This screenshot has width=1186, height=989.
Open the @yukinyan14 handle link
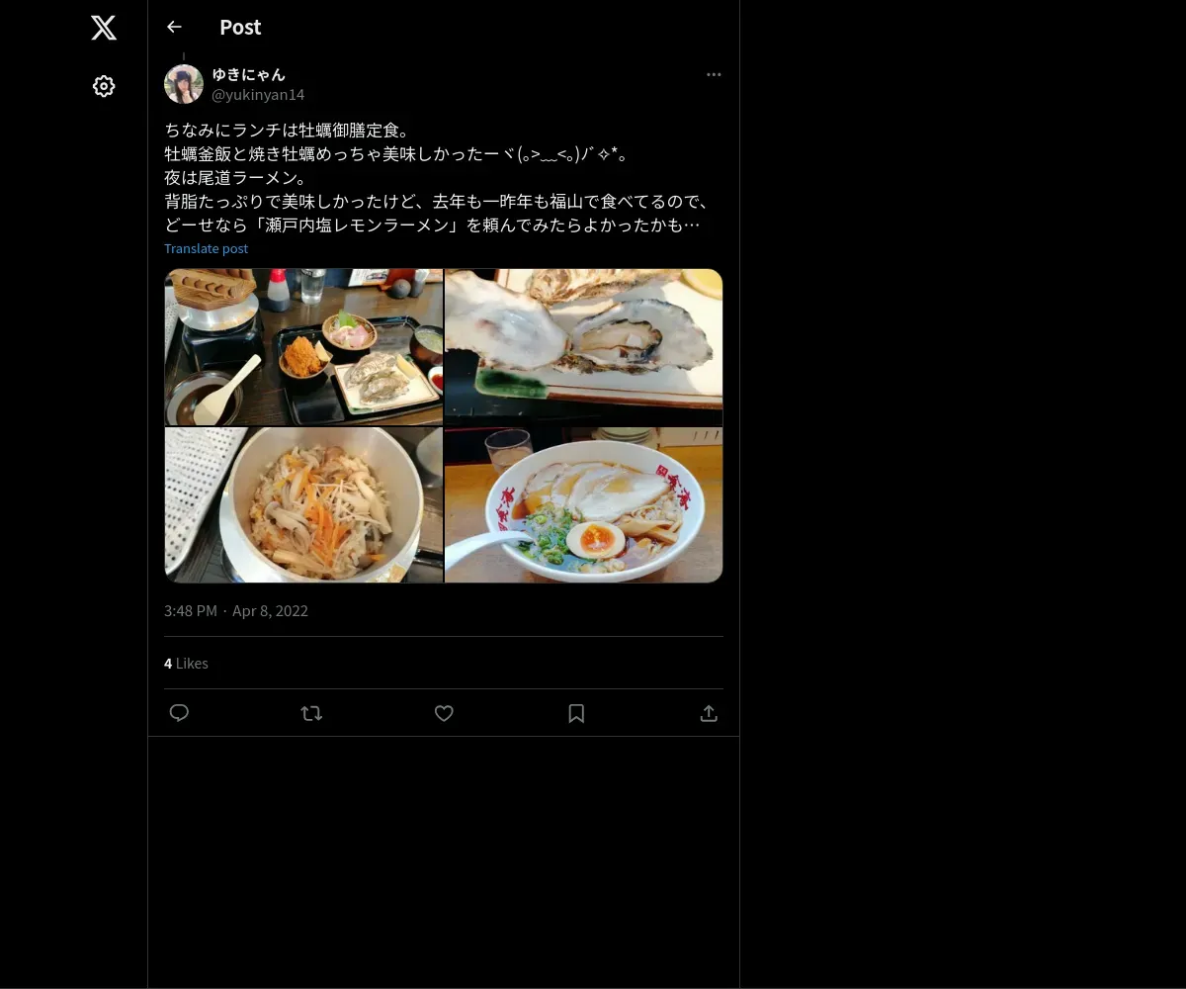[258, 94]
